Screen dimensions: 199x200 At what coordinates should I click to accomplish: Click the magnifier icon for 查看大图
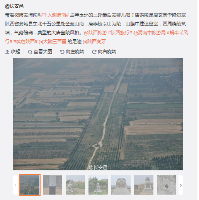coord(30,52)
